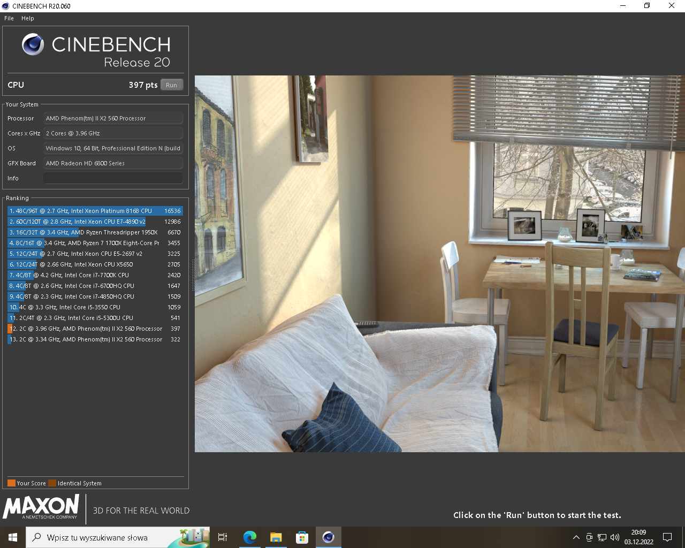This screenshot has height=548, width=685.
Task: Click the 397 pts CPU score
Action: pyautogui.click(x=143, y=85)
